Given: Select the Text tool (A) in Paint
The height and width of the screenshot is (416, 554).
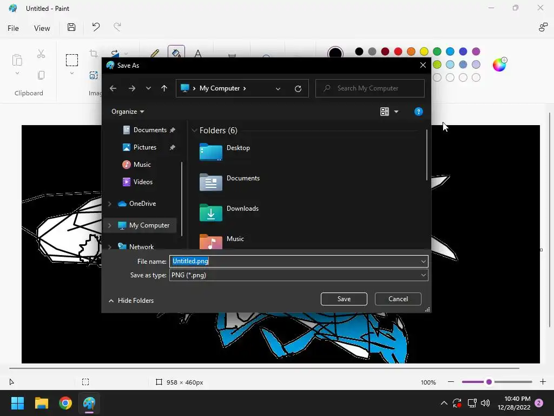Looking at the screenshot, I should coord(198,54).
